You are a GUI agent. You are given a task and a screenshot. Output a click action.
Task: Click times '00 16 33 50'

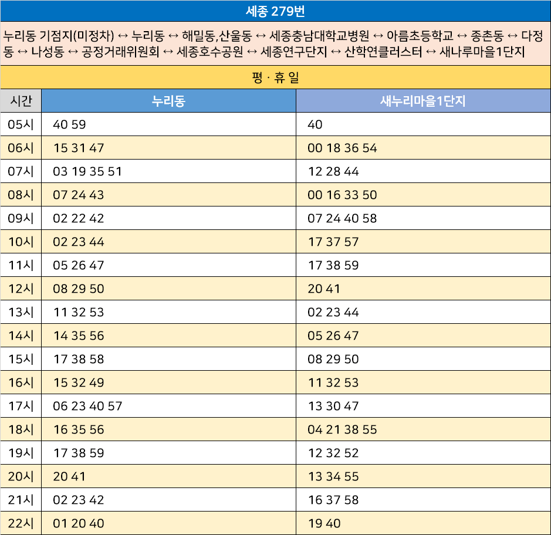pyautogui.click(x=342, y=195)
